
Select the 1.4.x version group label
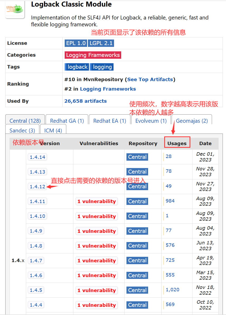tap(18, 260)
